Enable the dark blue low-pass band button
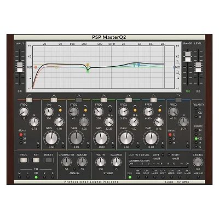The image size is (219, 219). 178,100
